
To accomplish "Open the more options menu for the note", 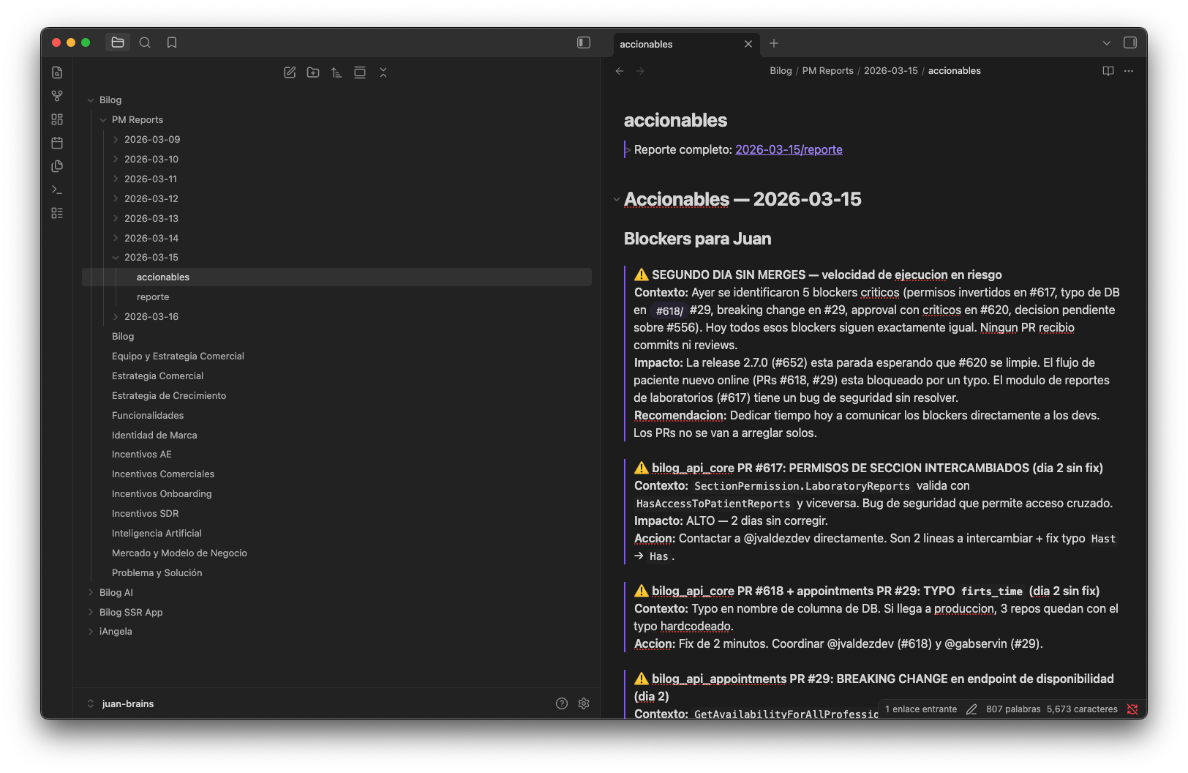I will click(1128, 70).
